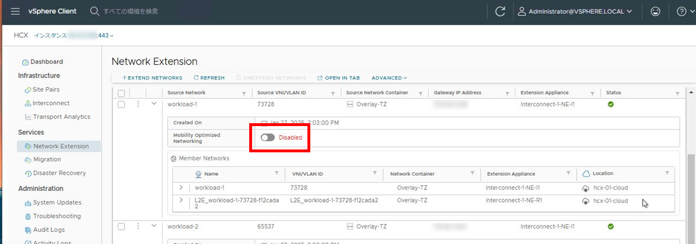Filter the Extension Appliance column in main table
Screen dimensions: 696x244
[592, 94]
